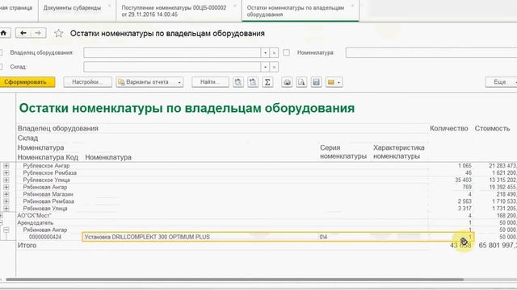This screenshot has width=517, height=290.
Task: Click quantity value 35 403
Action: click(x=463, y=180)
